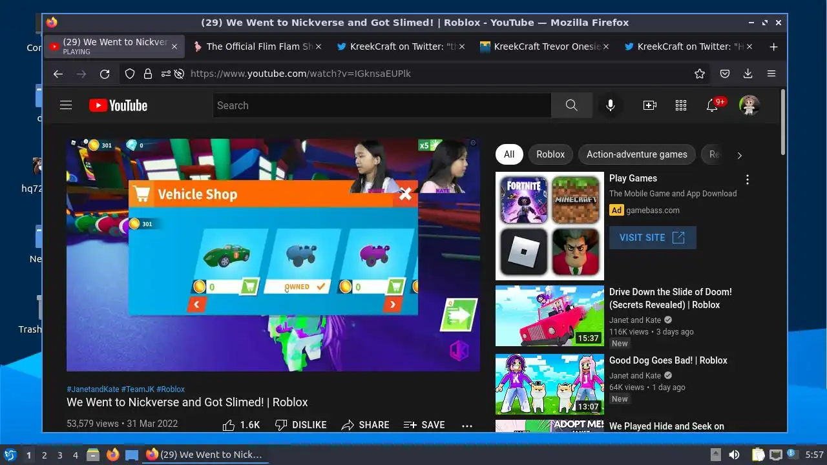827x465 pixels.
Task: Open the YouTube apps grid icon
Action: [x=681, y=105]
